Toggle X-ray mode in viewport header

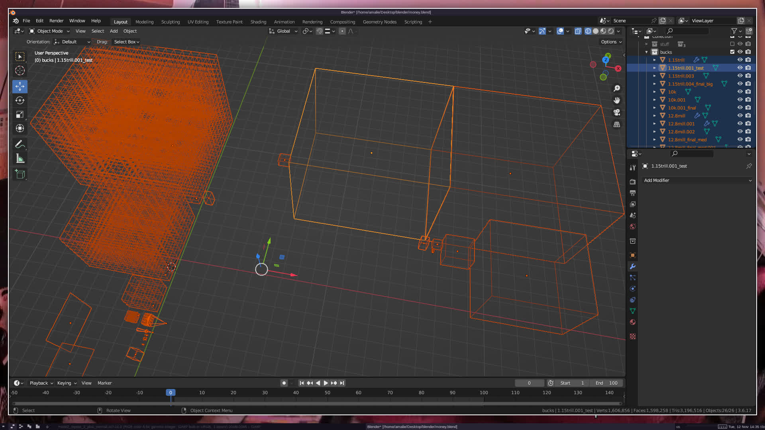(x=578, y=31)
